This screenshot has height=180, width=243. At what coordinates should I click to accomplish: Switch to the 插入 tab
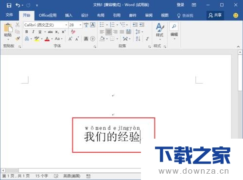69,16
